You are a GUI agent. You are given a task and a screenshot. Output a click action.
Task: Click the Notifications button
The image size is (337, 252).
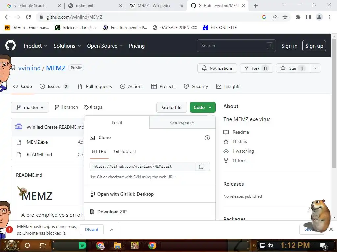tap(217, 68)
